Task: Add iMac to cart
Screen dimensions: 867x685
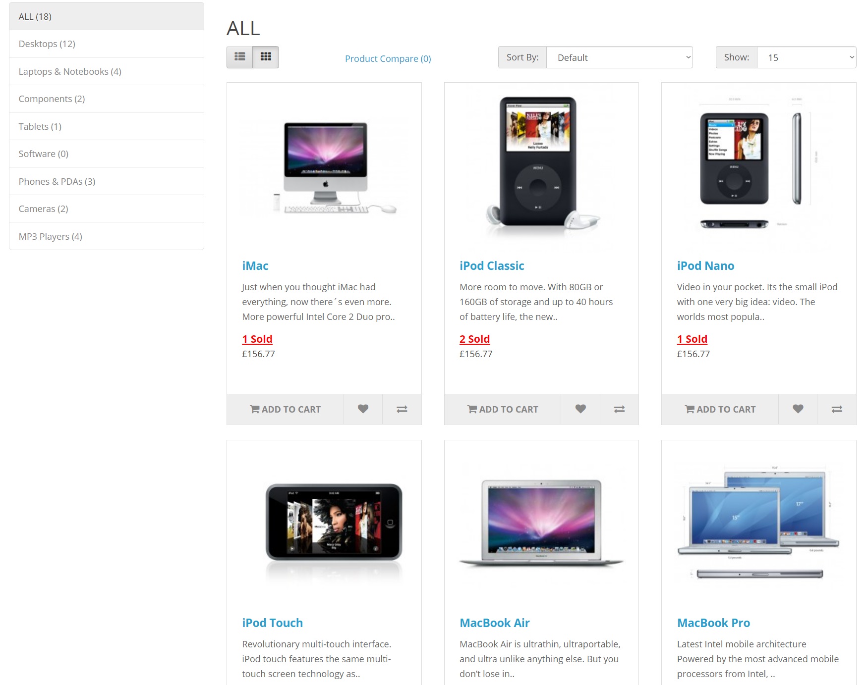Action: 286,409
